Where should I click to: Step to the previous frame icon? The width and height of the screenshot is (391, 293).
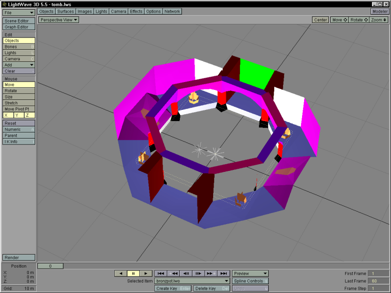186,273
